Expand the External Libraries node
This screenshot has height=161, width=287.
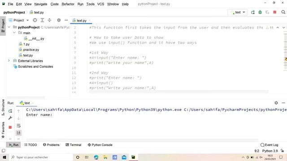(x=9, y=61)
